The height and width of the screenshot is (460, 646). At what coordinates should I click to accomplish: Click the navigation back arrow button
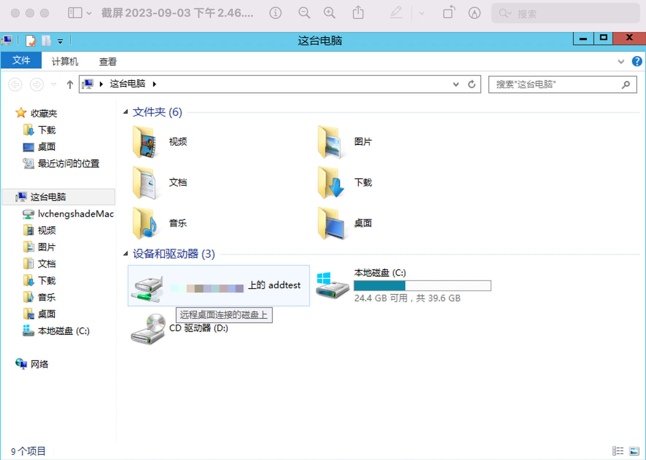tap(15, 84)
